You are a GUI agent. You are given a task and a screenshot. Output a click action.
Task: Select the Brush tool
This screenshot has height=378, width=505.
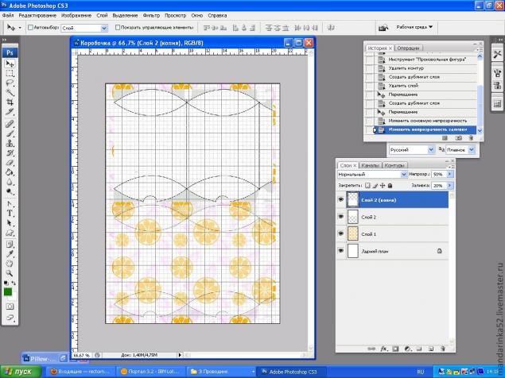coord(10,134)
